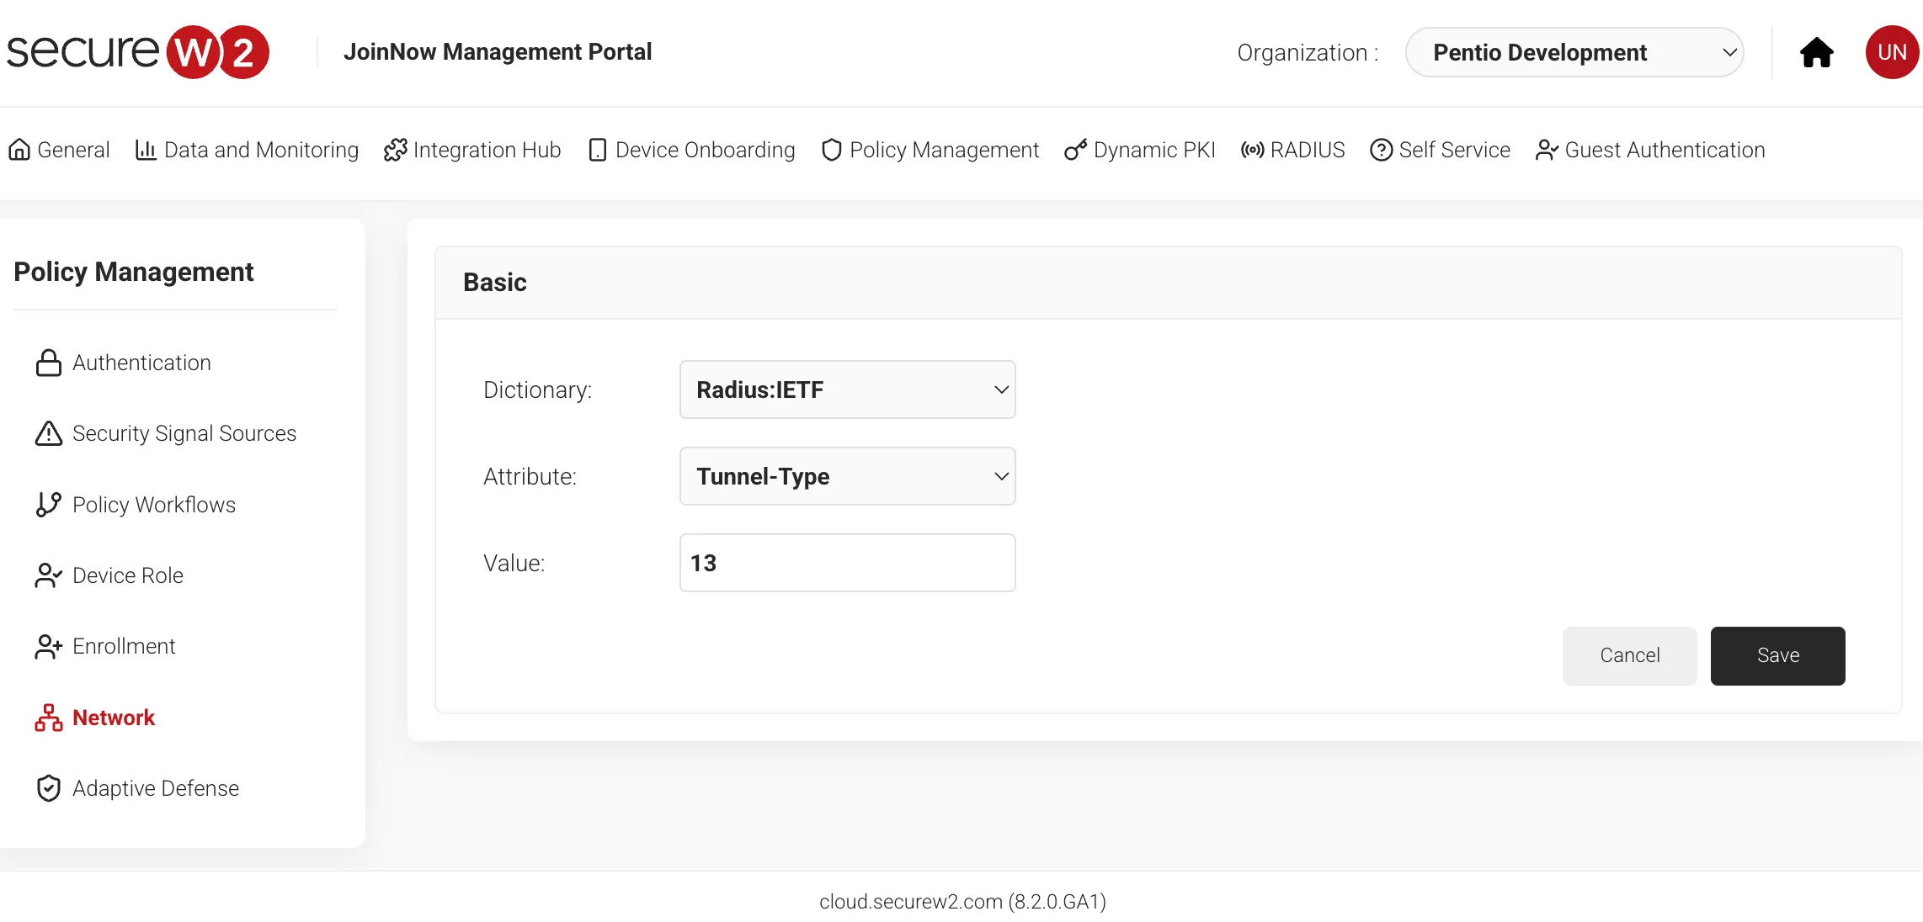Click the SecureW2 logo

pyautogui.click(x=138, y=52)
